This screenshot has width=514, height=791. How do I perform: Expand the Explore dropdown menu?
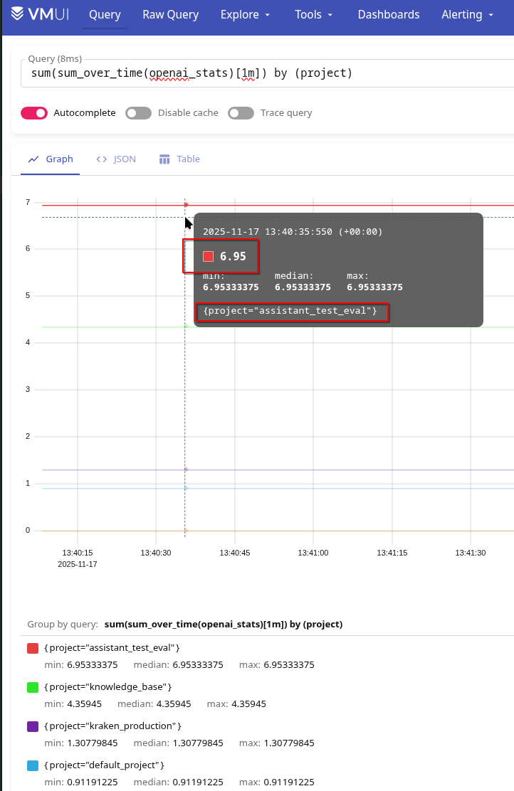(246, 15)
